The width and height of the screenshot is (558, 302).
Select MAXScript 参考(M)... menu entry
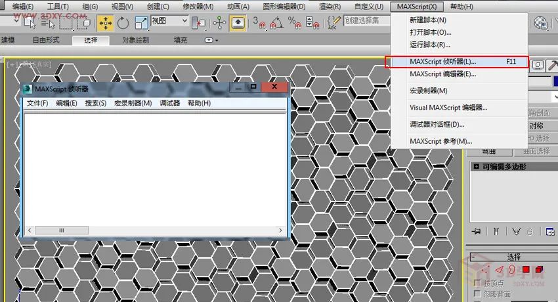point(459,141)
